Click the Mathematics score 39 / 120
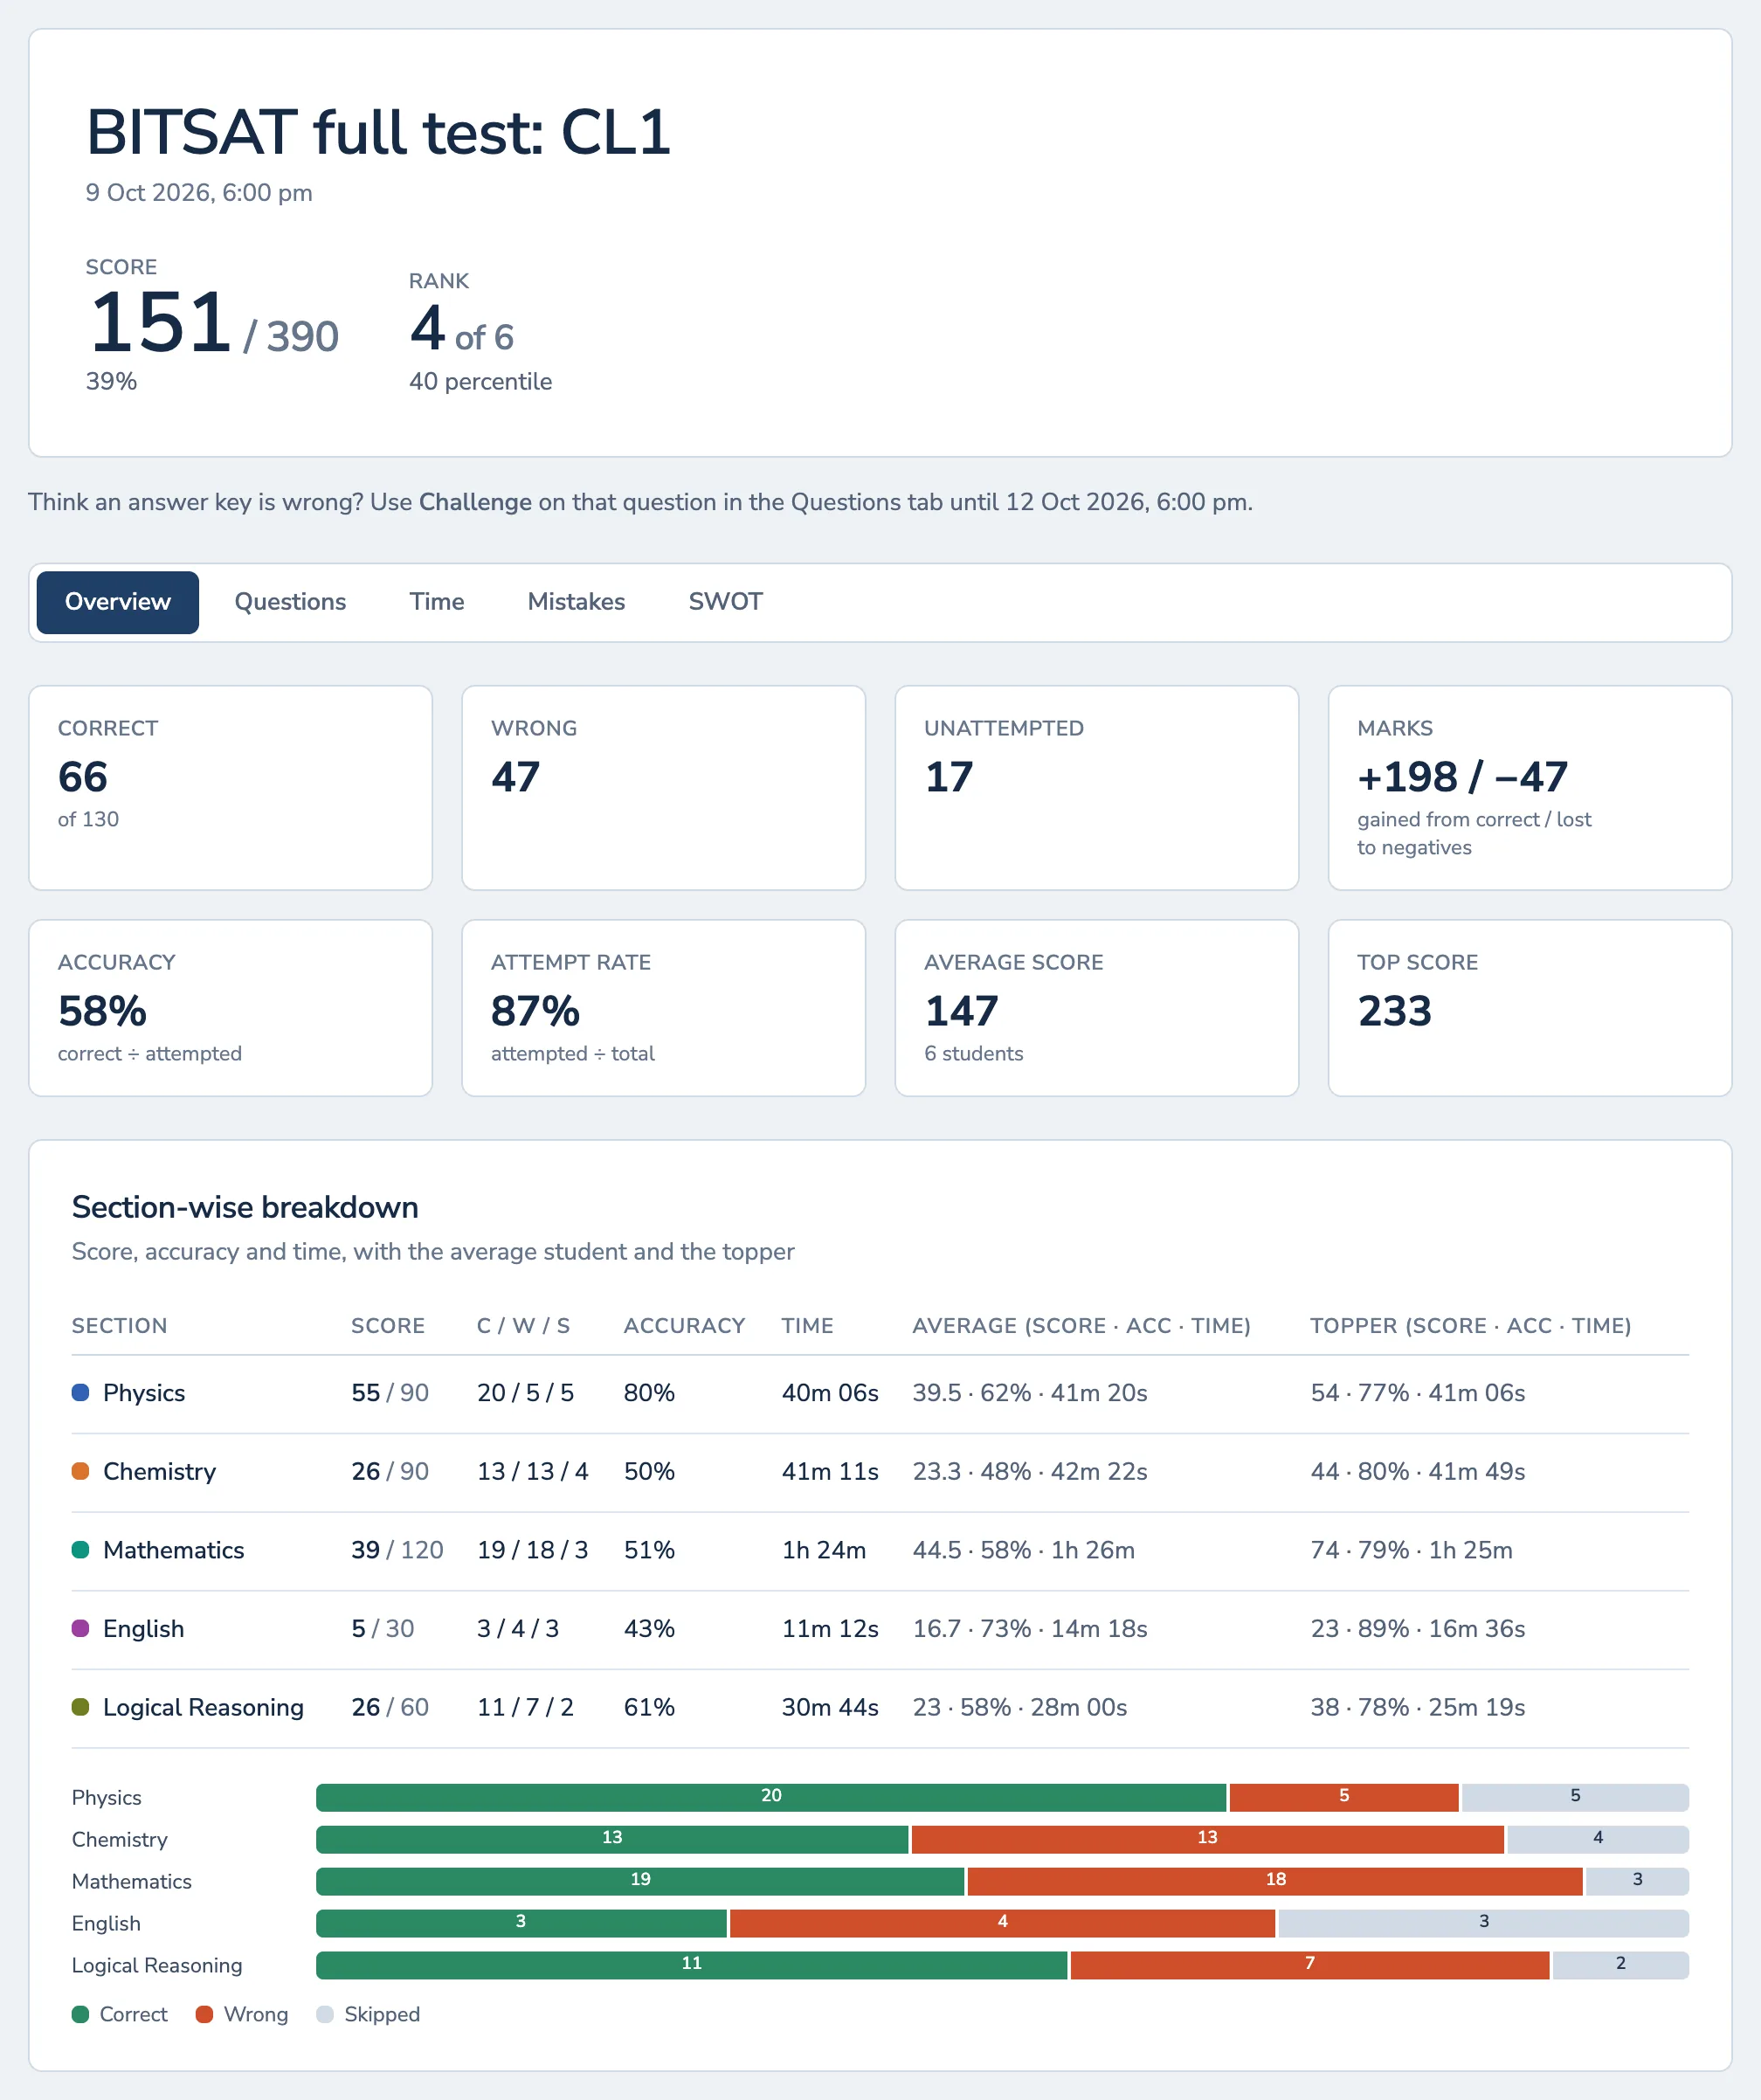1761x2100 pixels. [x=397, y=1550]
